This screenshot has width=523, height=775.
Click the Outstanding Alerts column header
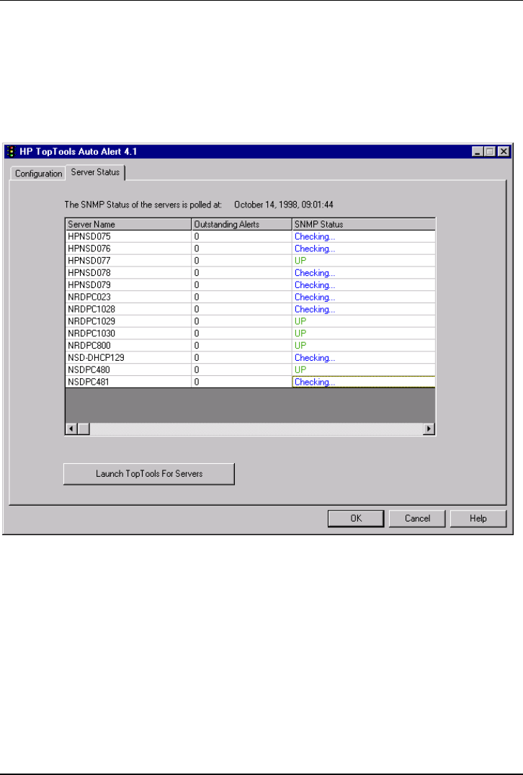tap(242, 225)
